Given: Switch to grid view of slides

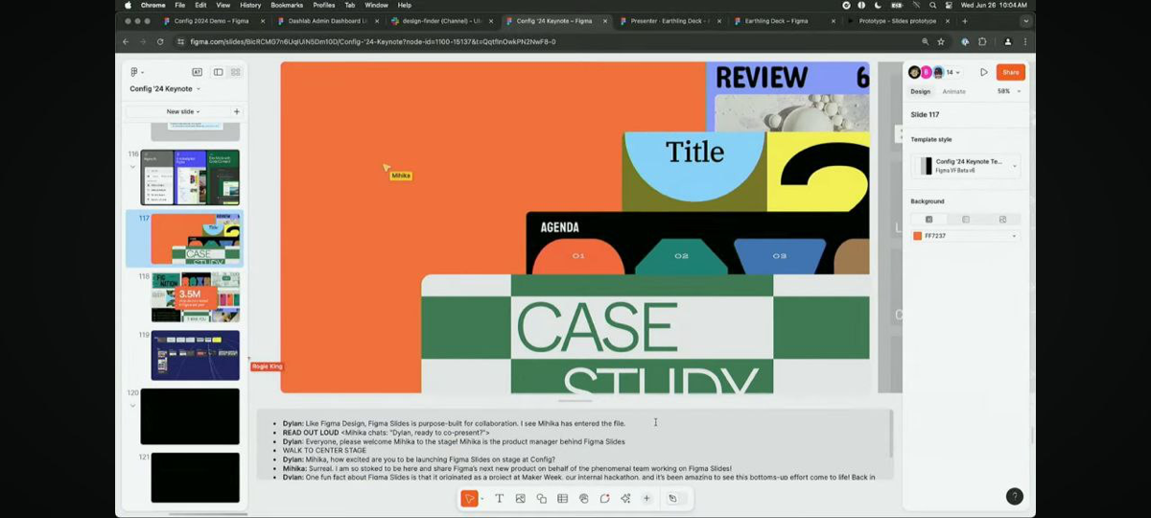Looking at the screenshot, I should click(x=235, y=72).
